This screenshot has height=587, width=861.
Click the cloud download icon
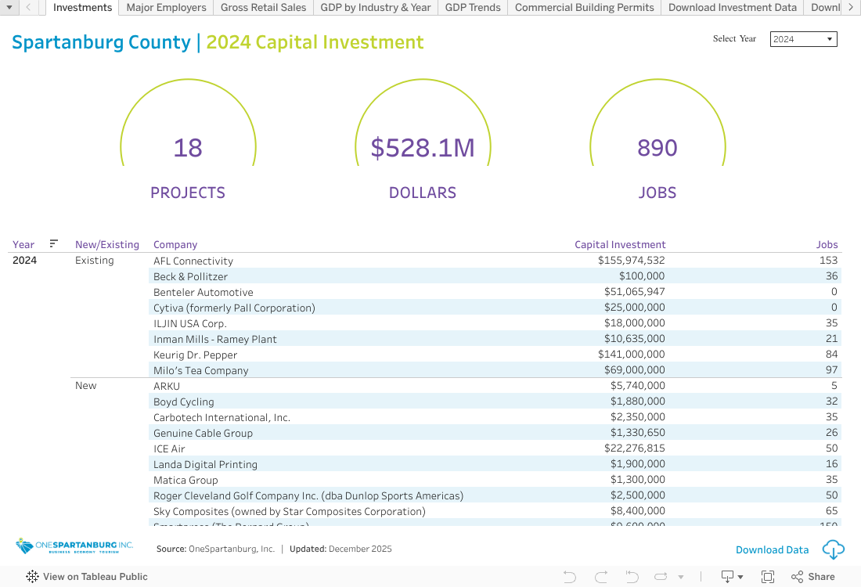point(834,549)
